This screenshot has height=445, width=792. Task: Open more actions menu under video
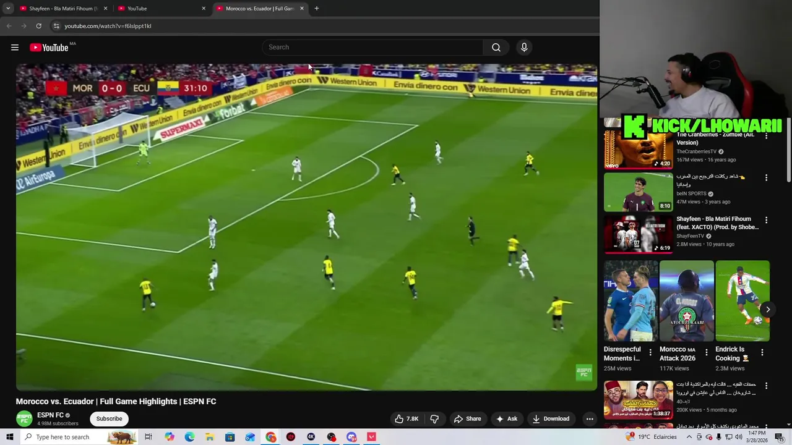tap(590, 419)
